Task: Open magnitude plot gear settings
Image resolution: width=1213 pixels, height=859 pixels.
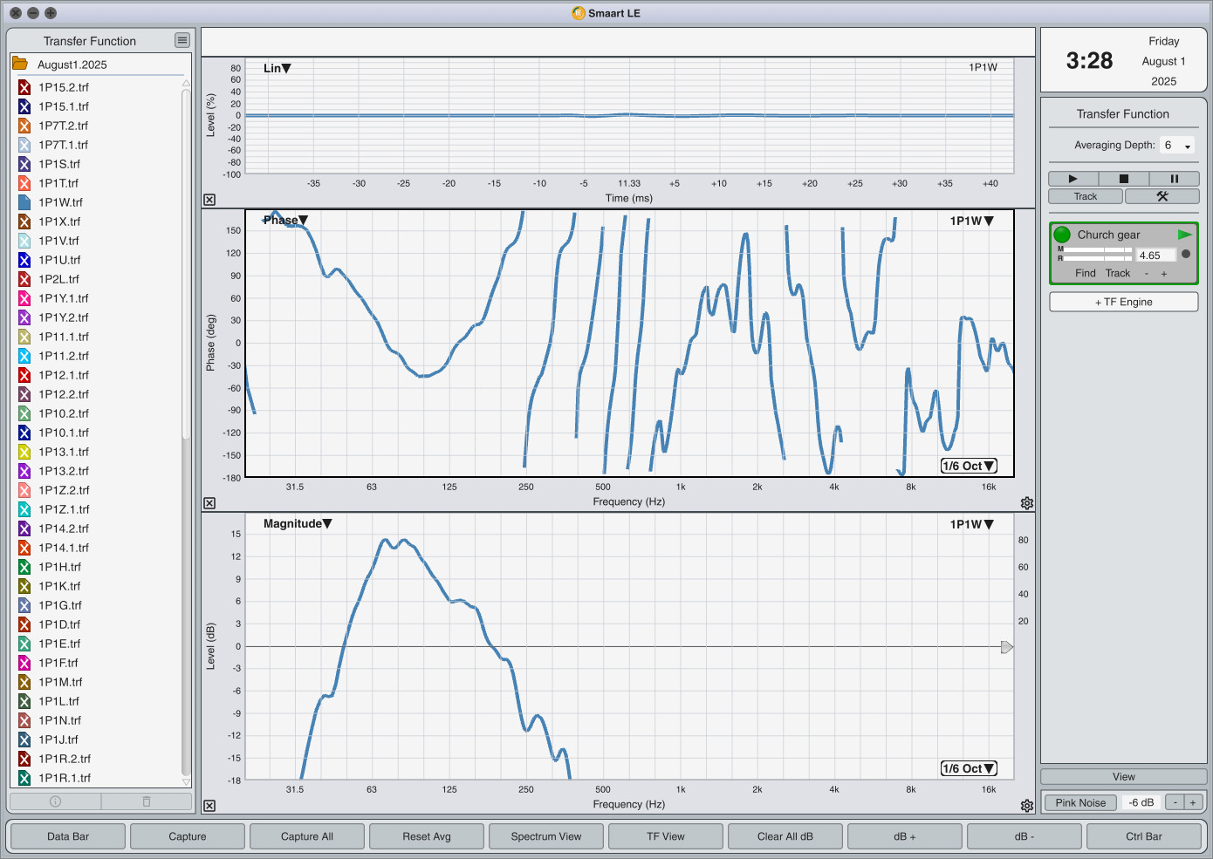Action: (1027, 806)
